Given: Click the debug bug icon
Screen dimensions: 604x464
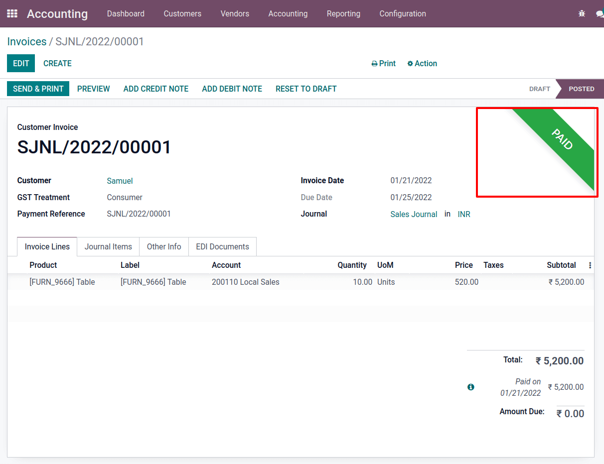Looking at the screenshot, I should tap(582, 13).
